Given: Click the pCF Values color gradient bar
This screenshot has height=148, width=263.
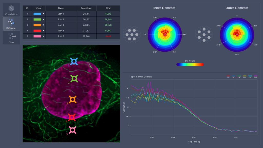Looking at the screenshot, I should point(190,64).
